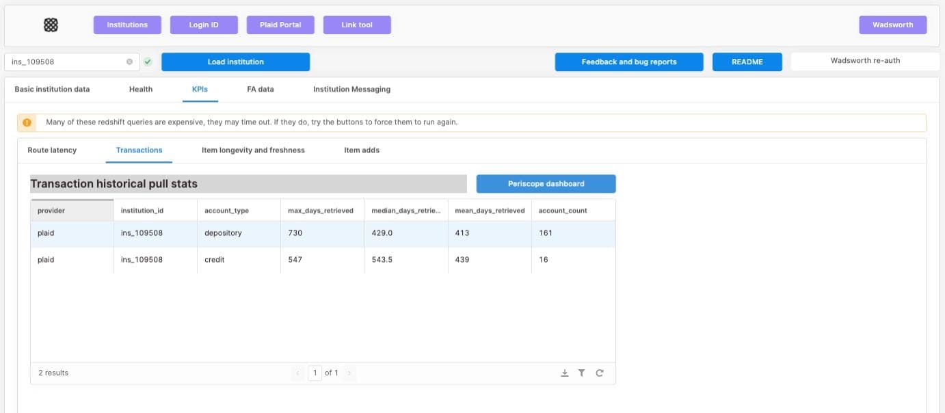
Task: Click the app logo in the top bar
Action: [51, 25]
